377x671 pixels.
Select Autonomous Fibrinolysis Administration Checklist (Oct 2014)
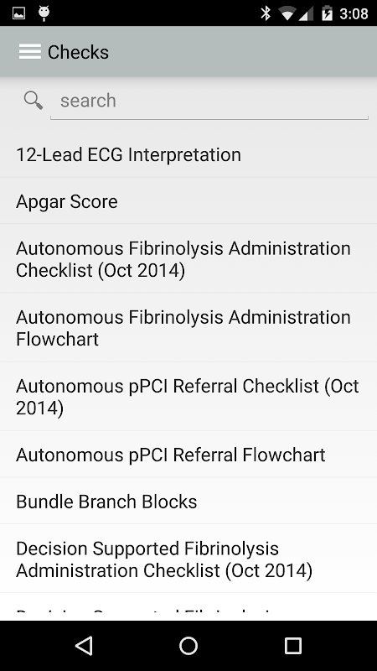[x=188, y=258]
